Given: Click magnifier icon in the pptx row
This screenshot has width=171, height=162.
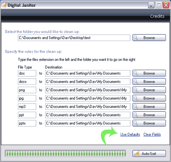Looking at the screenshot, I should (136, 123).
